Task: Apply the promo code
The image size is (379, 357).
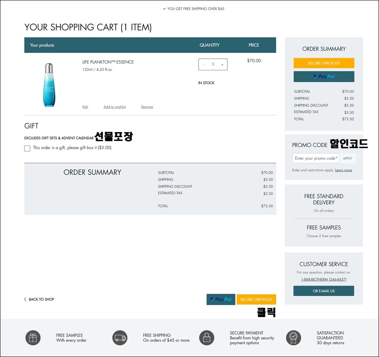Action: point(347,158)
